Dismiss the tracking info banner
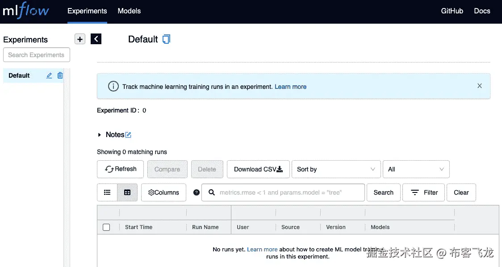This screenshot has height=267, width=502. 479,86
